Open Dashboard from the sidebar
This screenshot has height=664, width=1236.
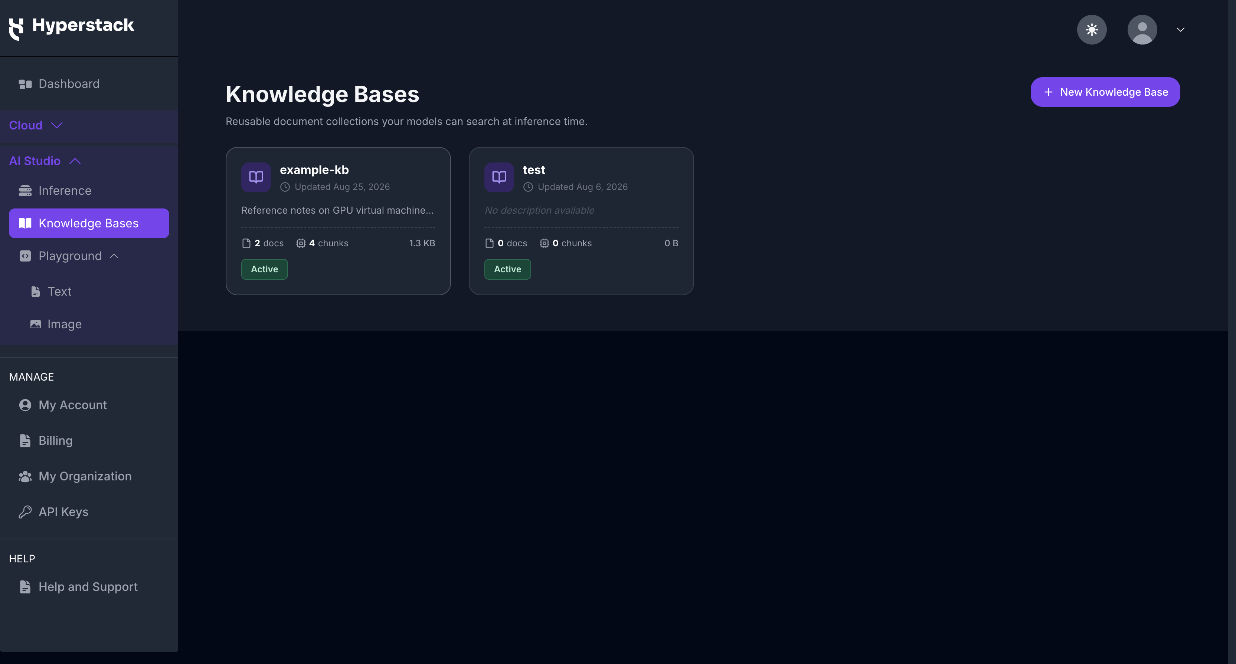coord(69,84)
